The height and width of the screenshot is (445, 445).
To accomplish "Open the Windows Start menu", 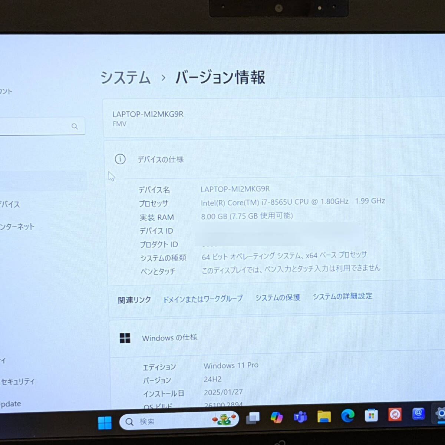I will [x=105, y=422].
